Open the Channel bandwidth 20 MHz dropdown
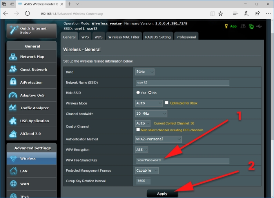Screen dimensions: 274x198 151,114
